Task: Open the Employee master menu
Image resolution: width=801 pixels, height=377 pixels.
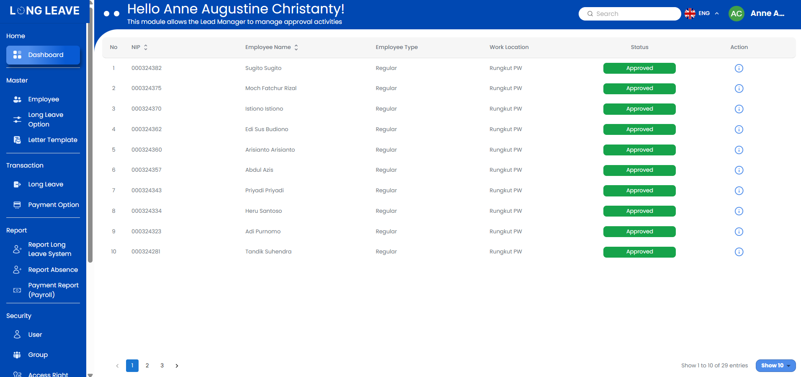Action: coord(43,99)
